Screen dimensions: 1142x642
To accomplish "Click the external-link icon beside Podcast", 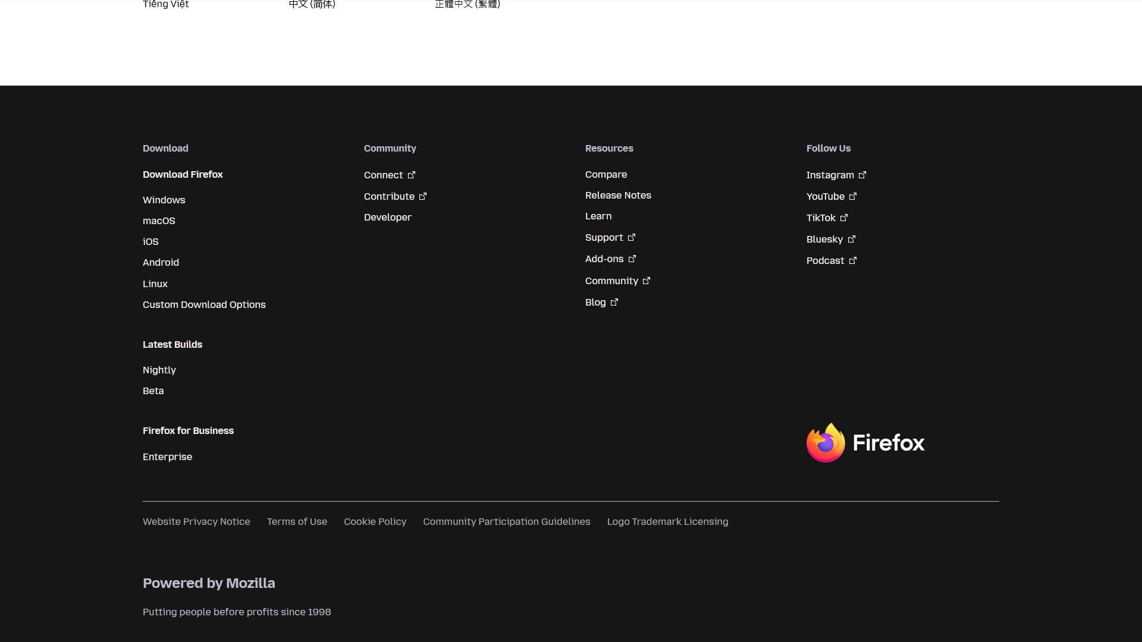I will click(x=853, y=260).
